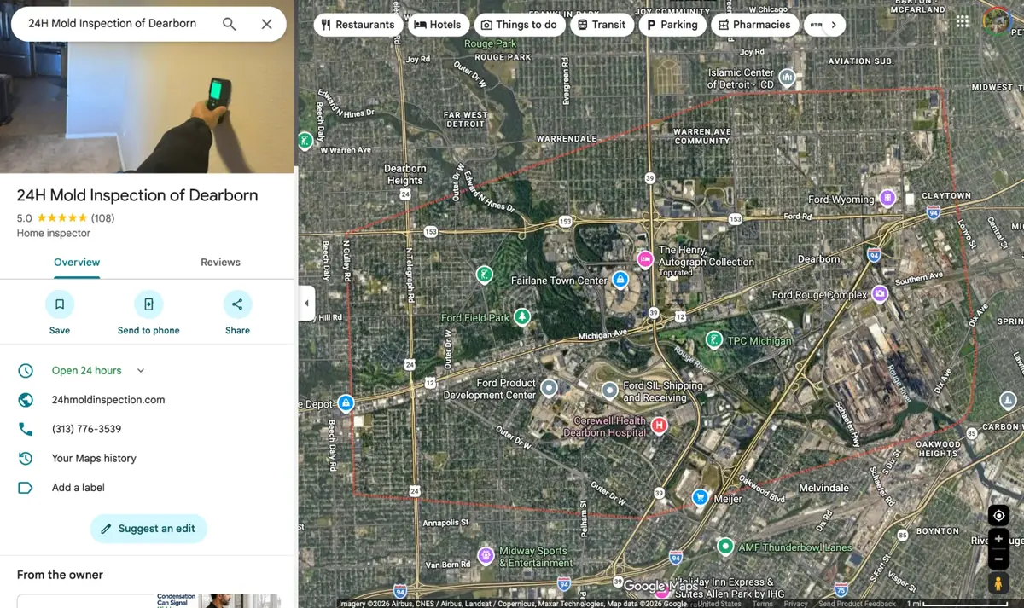Select the Transit filter chip
Screen dimensions: 1024x608
tap(602, 25)
